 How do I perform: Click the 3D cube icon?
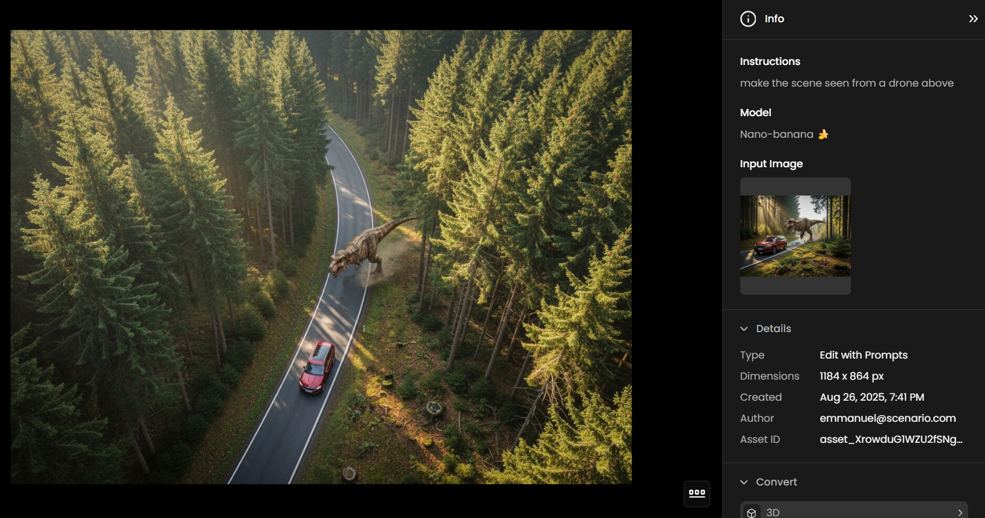click(x=752, y=513)
